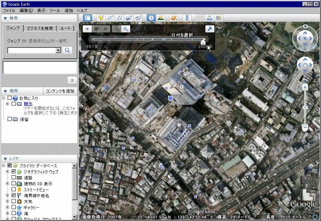321x221 pixels.
Task: Collapse the 場所 panel triangle
Action: point(5,91)
